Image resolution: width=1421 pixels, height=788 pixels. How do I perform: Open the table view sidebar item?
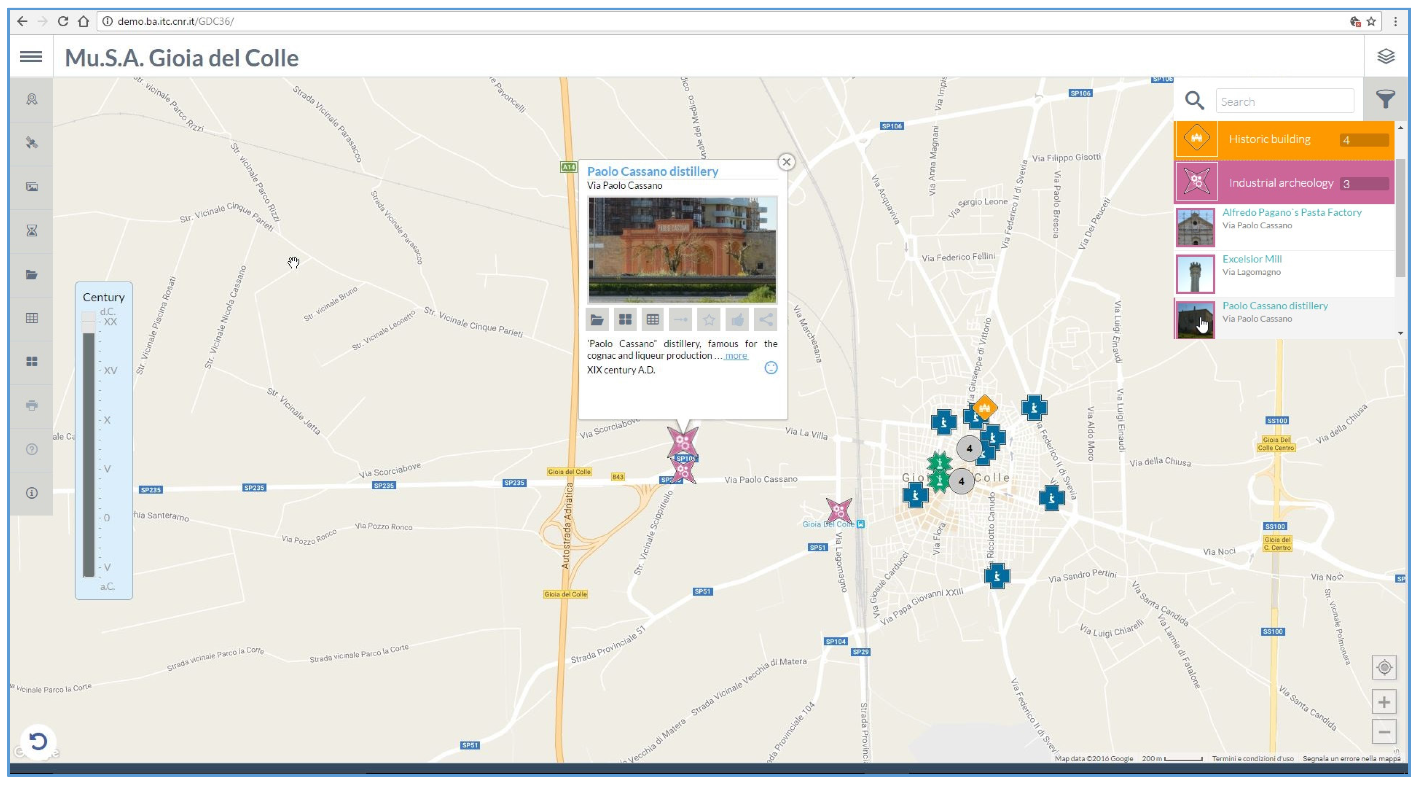click(32, 319)
